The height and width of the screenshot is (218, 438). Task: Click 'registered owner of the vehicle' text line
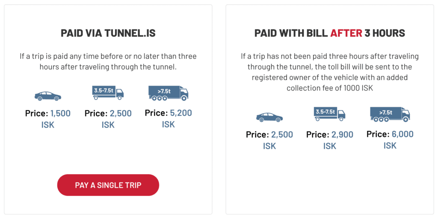tap(329, 78)
